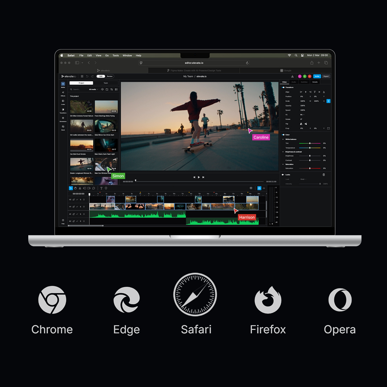Select the pointer selection tool in timeline
The image size is (387, 387).
click(x=71, y=188)
